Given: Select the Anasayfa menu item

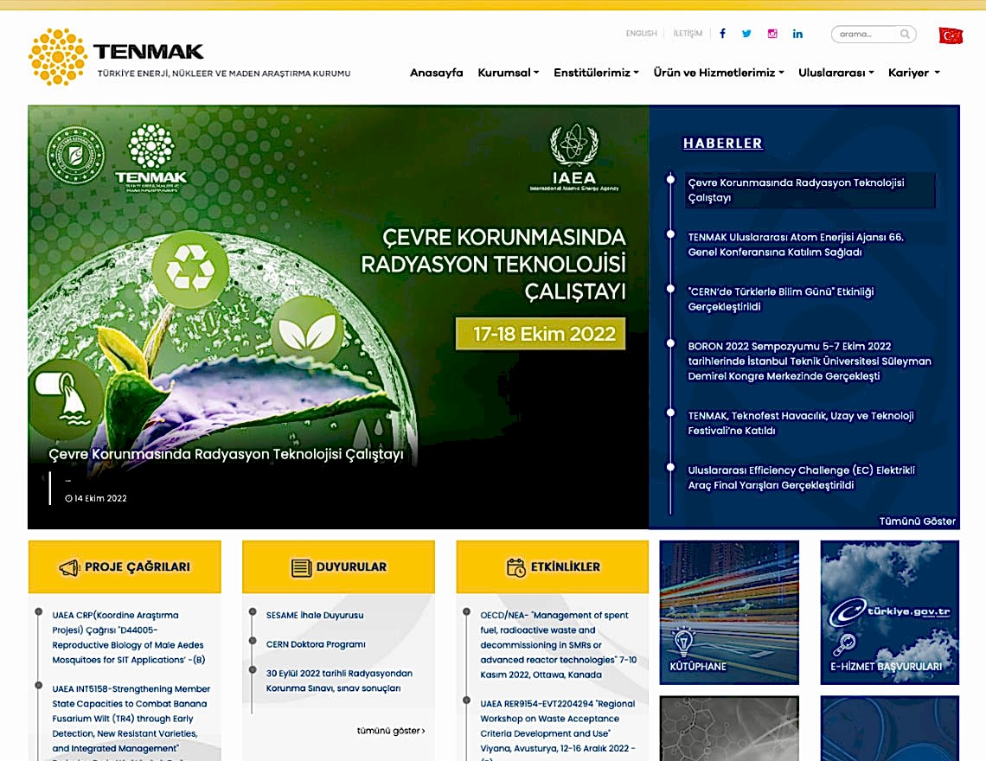Looking at the screenshot, I should point(437,73).
